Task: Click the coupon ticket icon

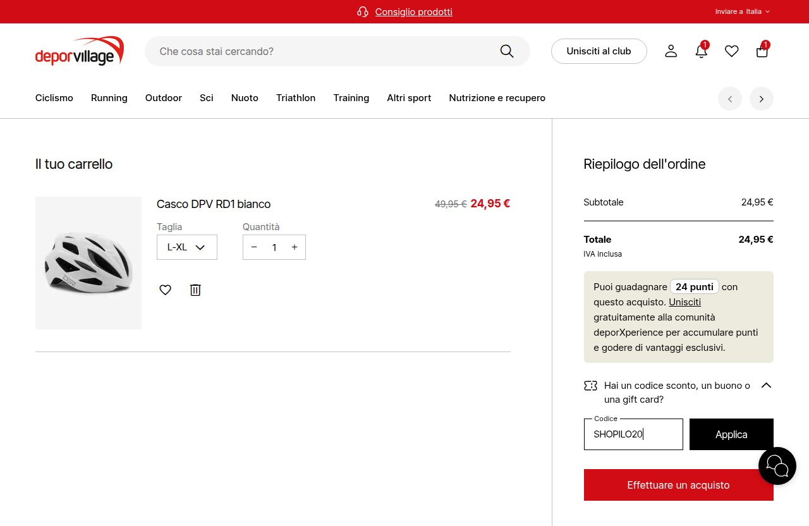Action: pos(590,386)
